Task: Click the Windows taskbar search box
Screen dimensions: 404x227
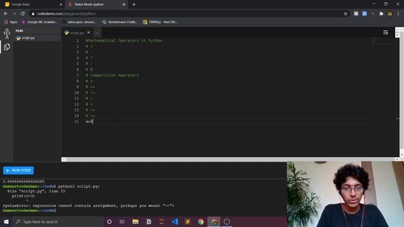Action: tap(58, 221)
